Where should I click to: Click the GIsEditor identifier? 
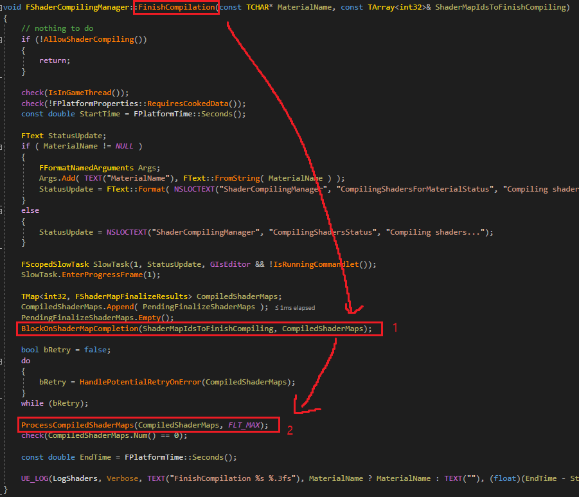coord(230,264)
